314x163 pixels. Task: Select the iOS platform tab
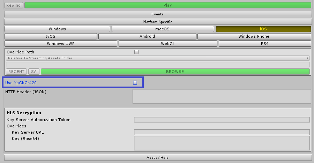pos(263,29)
